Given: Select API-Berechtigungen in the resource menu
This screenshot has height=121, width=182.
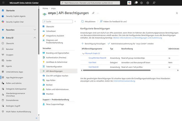Looking at the screenshot, I should [x=58, y=71].
